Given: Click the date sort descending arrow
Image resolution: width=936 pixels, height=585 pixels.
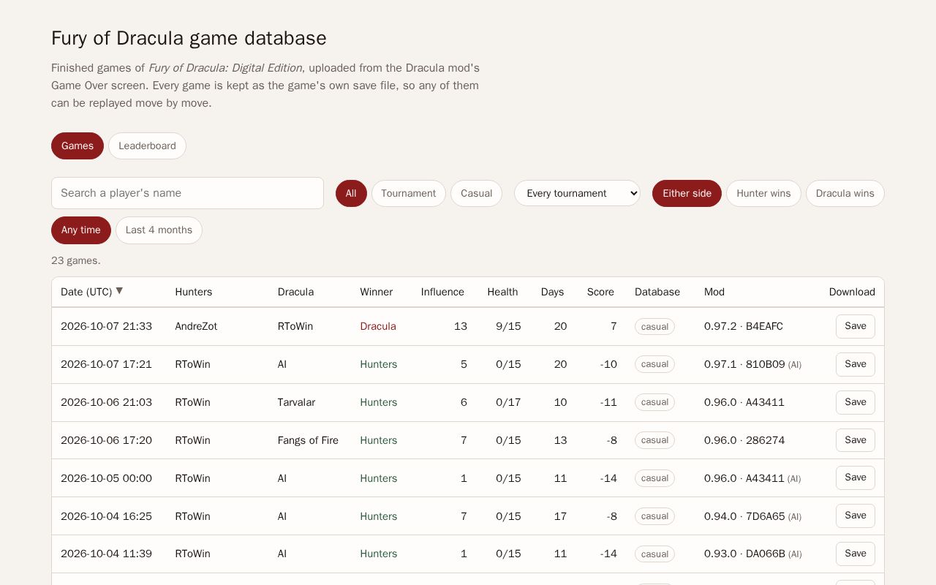Looking at the screenshot, I should click(119, 291).
